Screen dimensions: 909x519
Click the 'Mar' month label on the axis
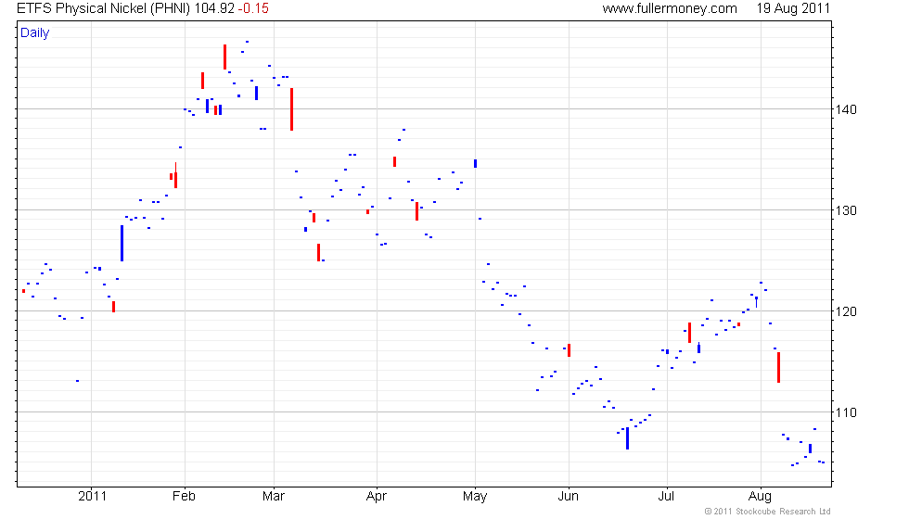pyautogui.click(x=273, y=497)
